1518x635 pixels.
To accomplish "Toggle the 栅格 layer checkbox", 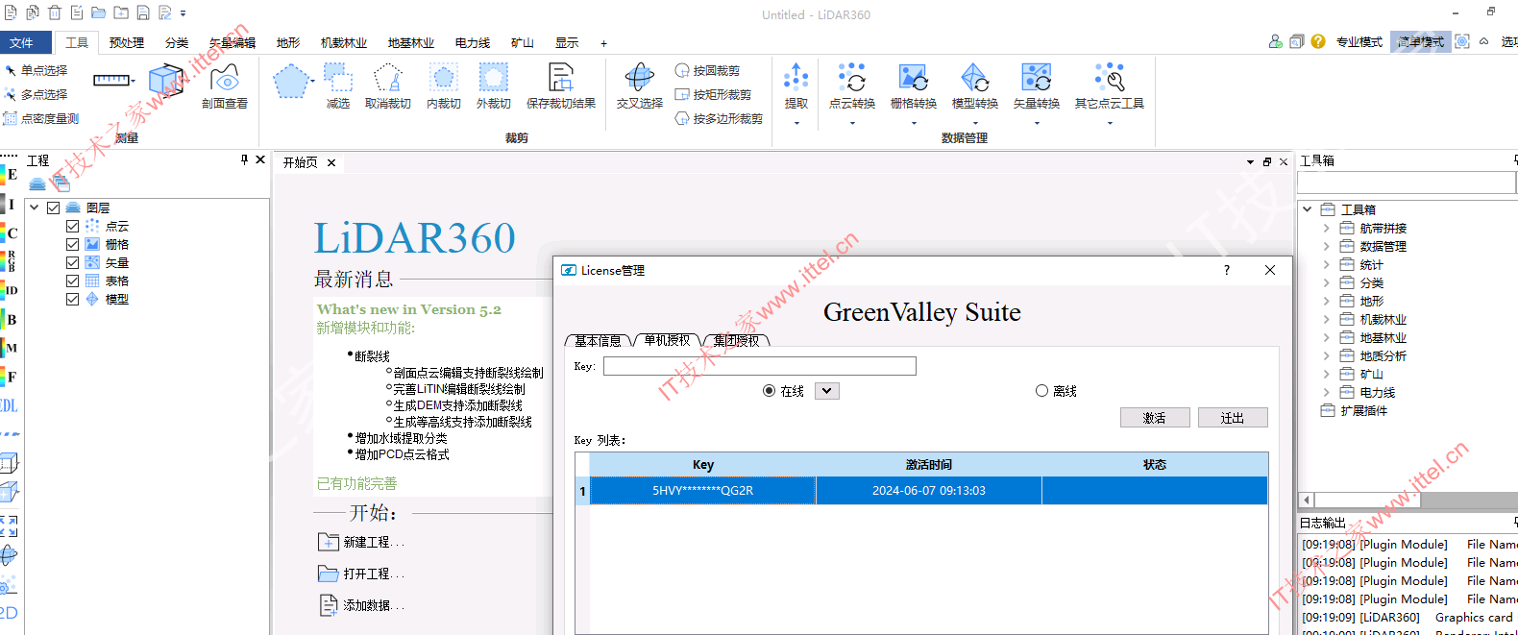I will (72, 244).
